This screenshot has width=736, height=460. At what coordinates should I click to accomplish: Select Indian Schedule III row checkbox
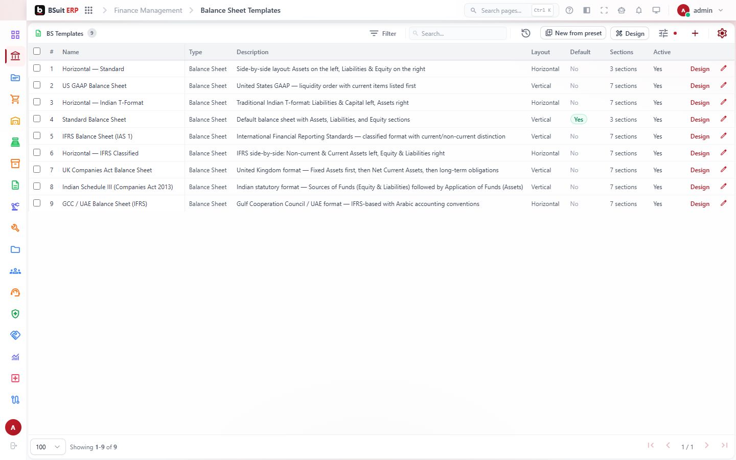37,186
